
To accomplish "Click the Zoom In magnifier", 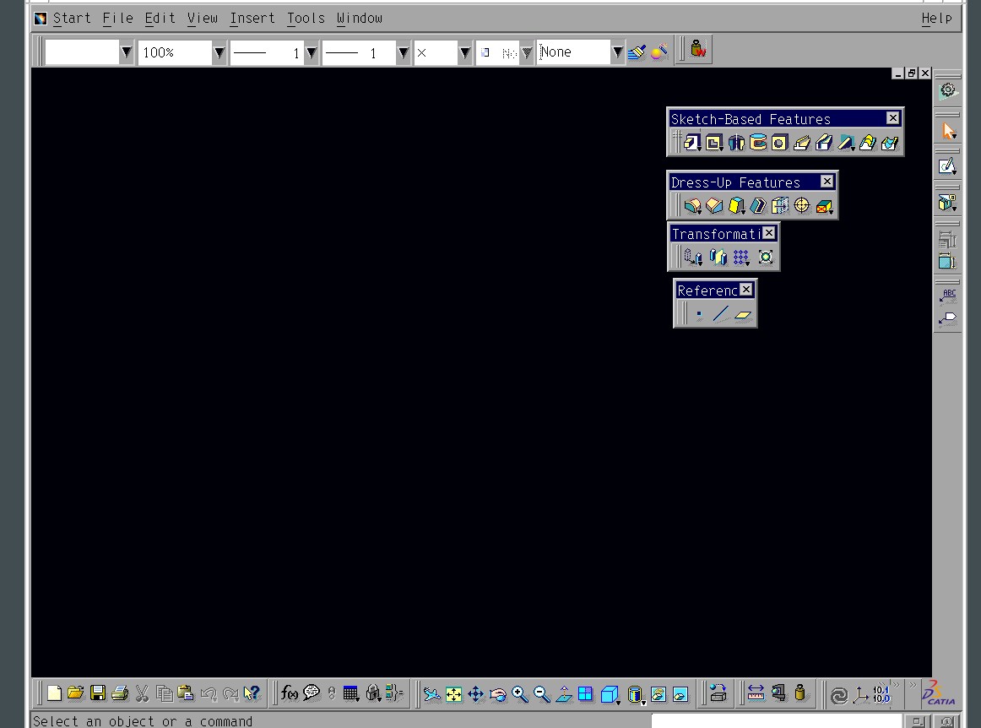I will pyautogui.click(x=519, y=693).
